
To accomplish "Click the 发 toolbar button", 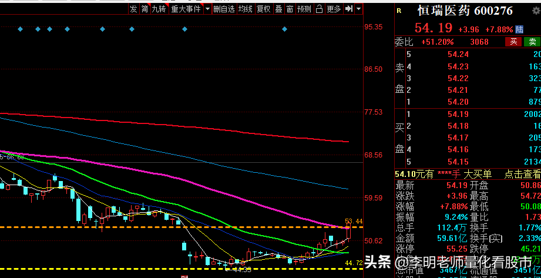I will [x=133, y=9].
